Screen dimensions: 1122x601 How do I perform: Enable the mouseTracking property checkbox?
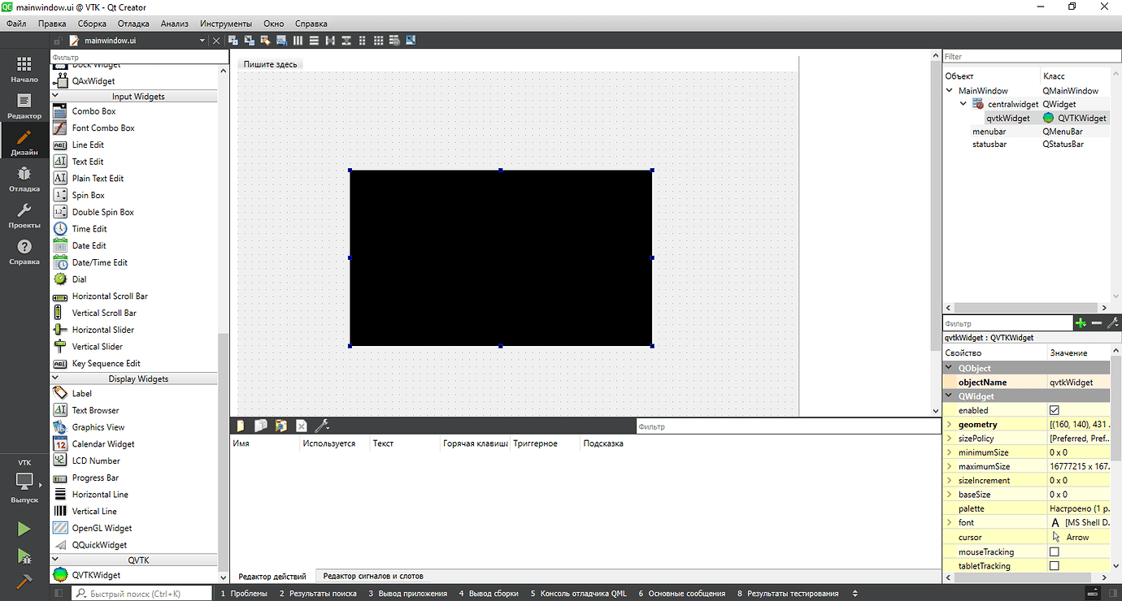[1055, 551]
